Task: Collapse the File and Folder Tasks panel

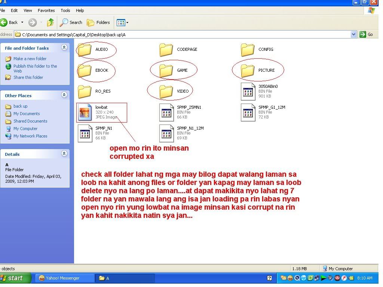Action: click(x=64, y=47)
